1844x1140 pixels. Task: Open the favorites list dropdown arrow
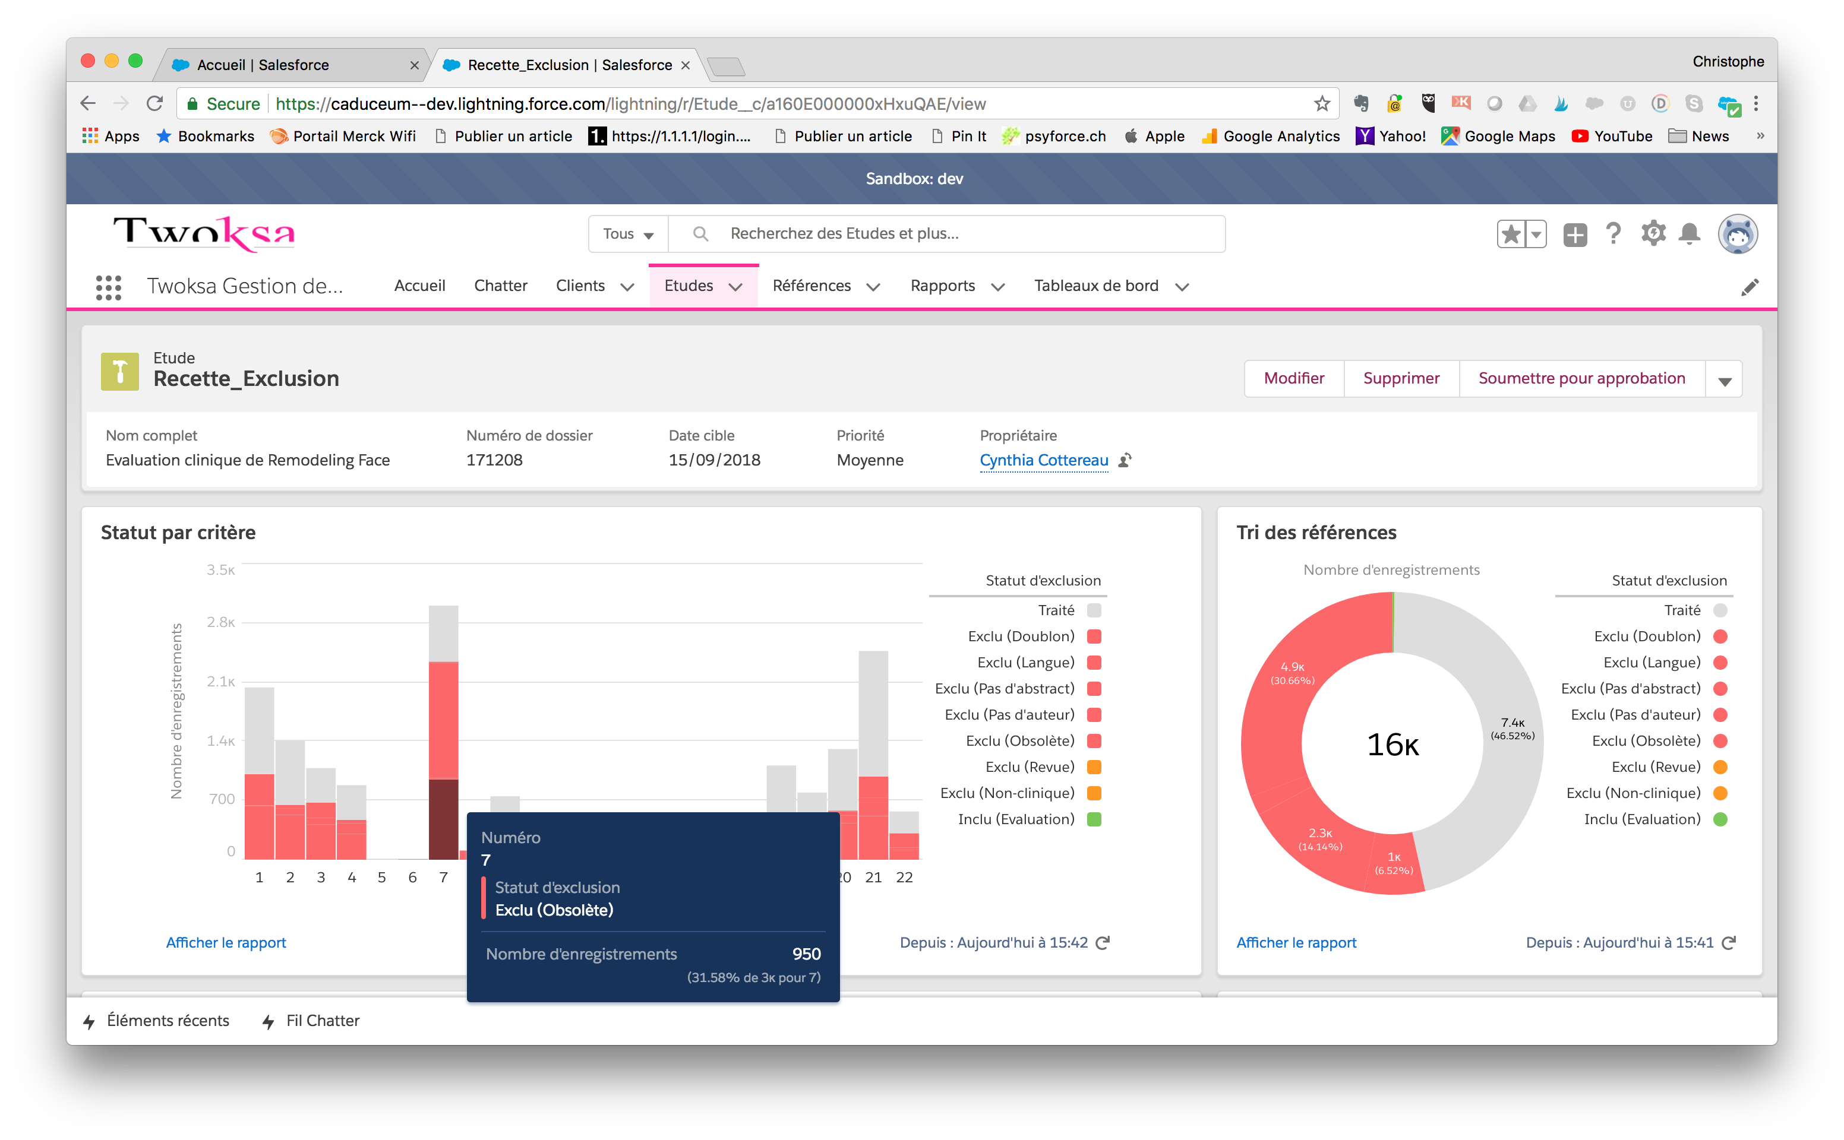tap(1536, 235)
